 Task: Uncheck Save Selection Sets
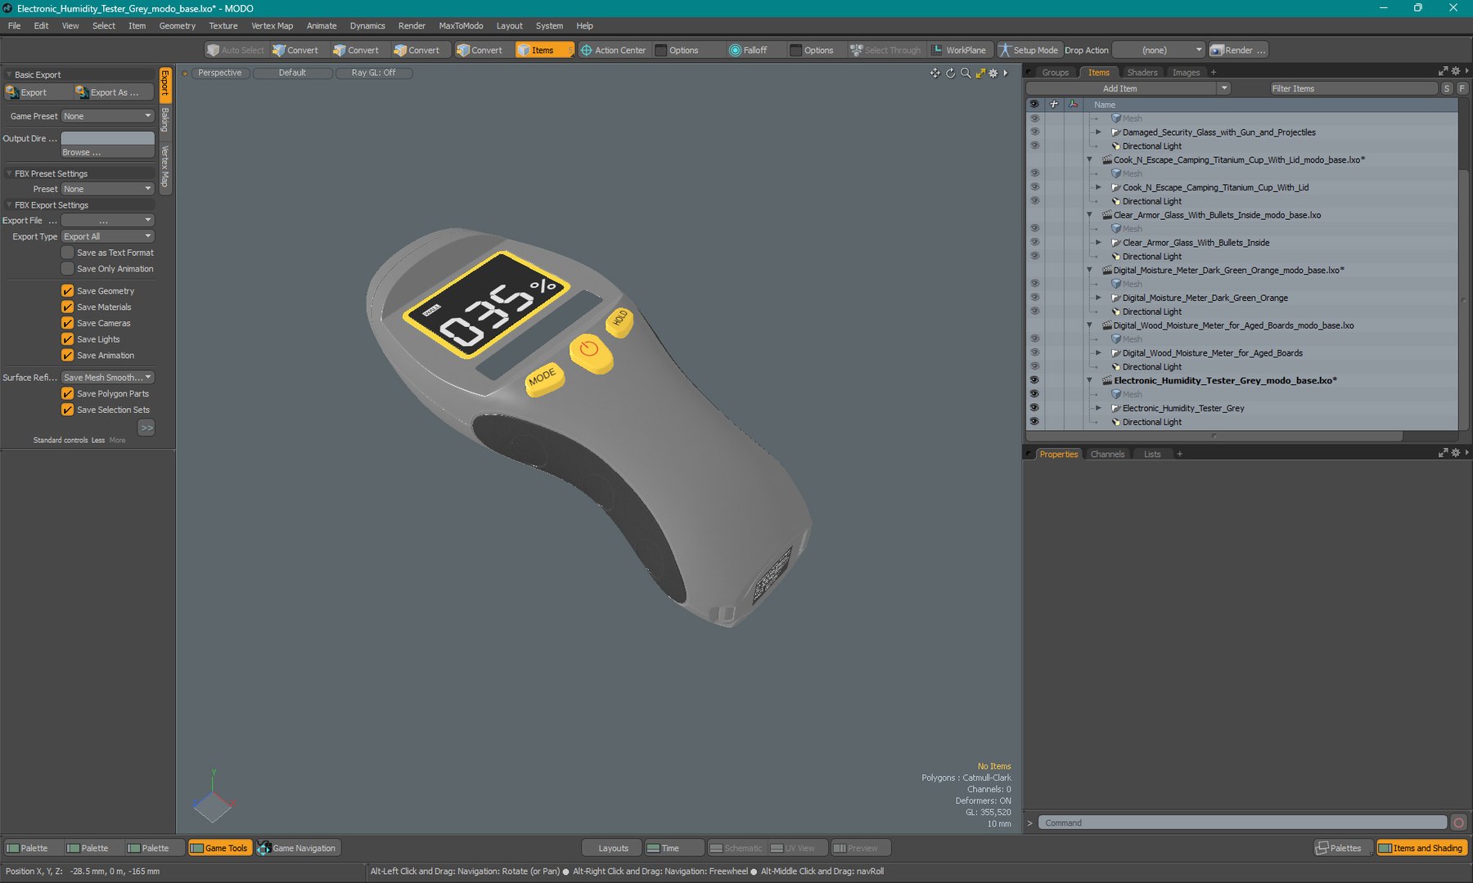[68, 410]
